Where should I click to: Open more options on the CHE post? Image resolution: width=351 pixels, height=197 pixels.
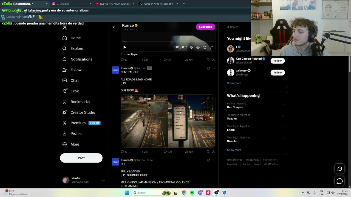click(214, 160)
